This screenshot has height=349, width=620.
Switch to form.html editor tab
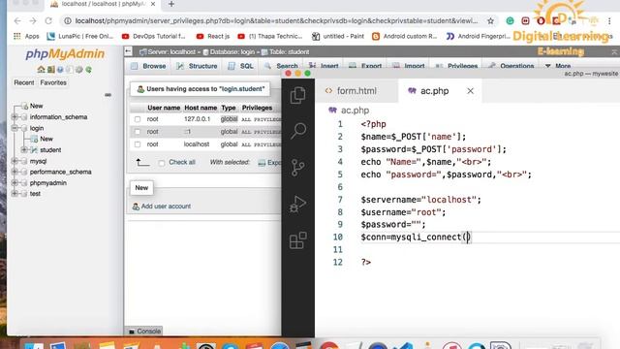click(x=351, y=90)
